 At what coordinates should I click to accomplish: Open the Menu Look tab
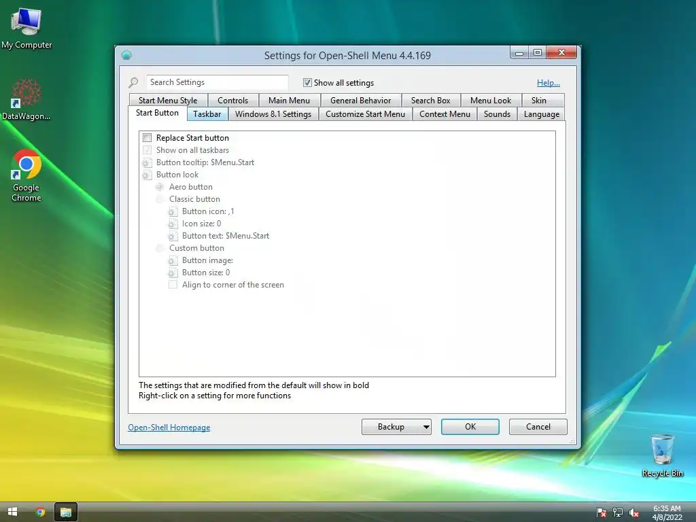click(491, 101)
